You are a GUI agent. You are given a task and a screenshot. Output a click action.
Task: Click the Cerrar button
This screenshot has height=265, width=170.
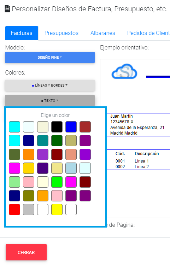(26, 252)
